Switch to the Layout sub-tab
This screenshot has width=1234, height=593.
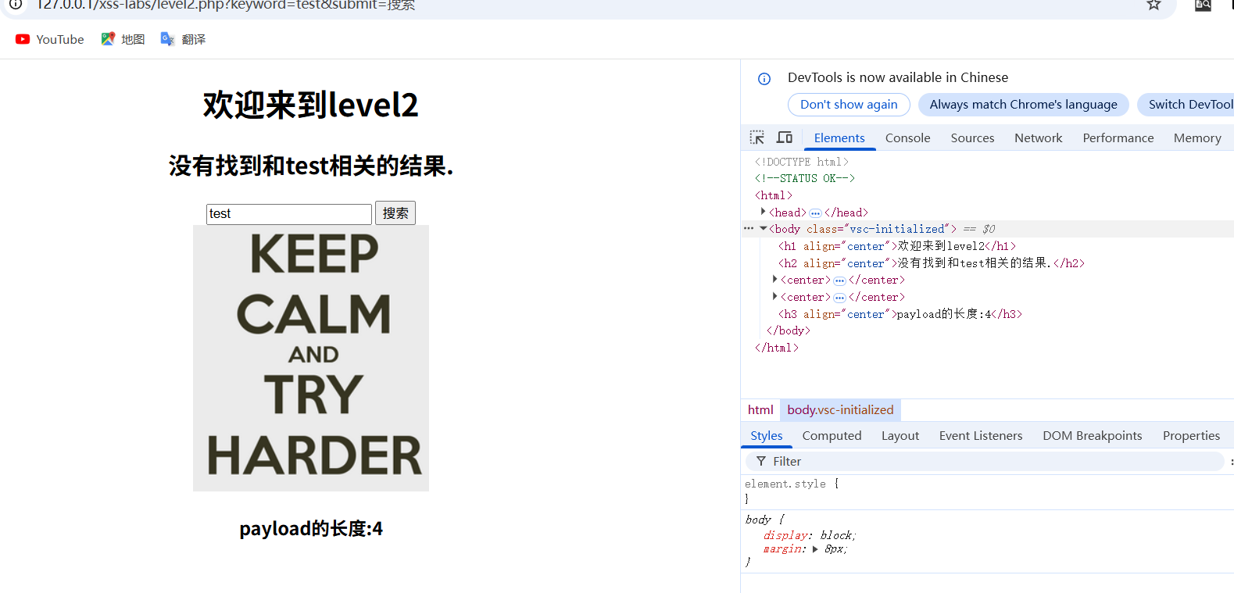point(900,436)
